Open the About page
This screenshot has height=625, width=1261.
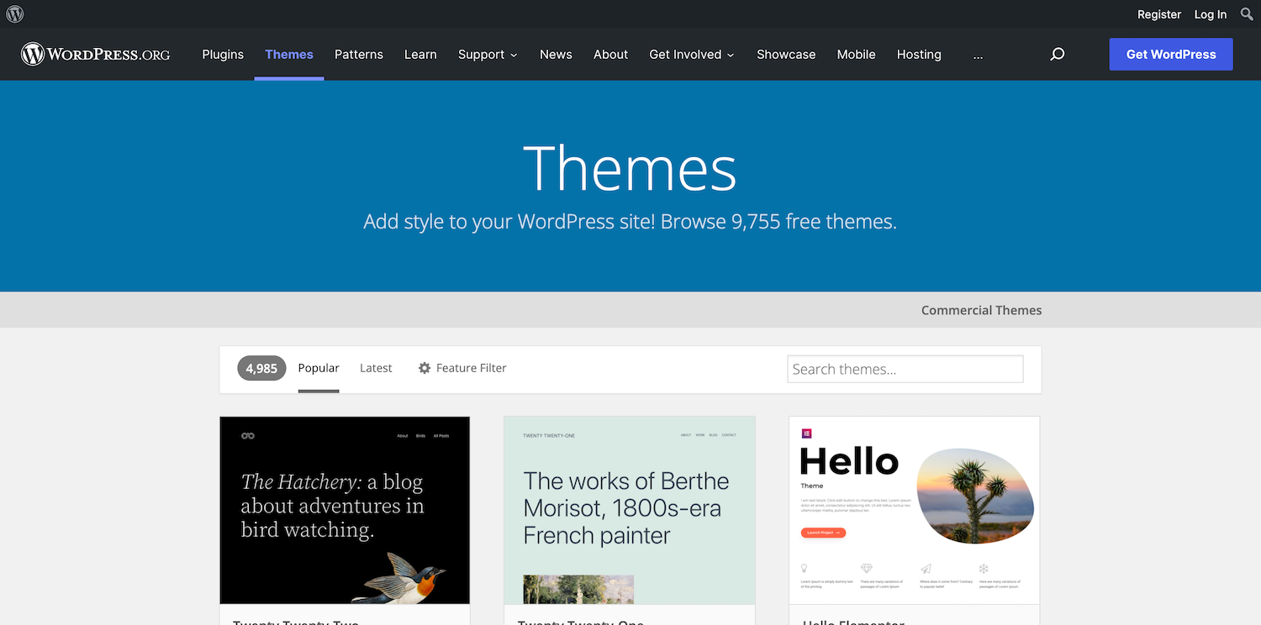[610, 55]
